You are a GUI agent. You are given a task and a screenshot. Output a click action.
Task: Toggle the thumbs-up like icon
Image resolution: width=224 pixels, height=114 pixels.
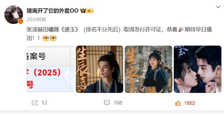pyautogui.click(x=178, y=103)
